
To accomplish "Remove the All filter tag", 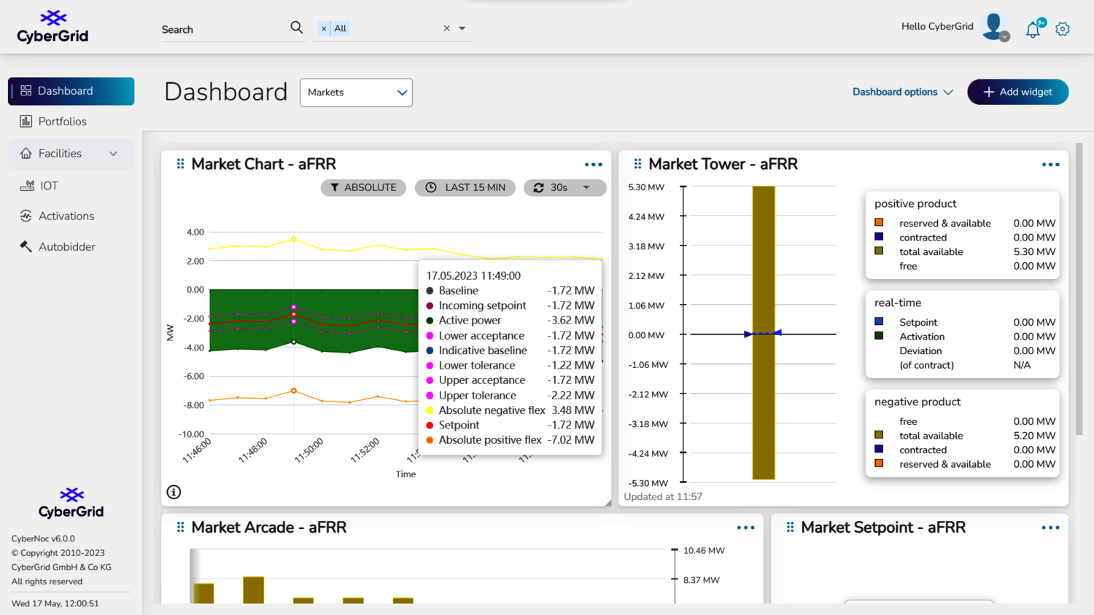I will [x=324, y=28].
